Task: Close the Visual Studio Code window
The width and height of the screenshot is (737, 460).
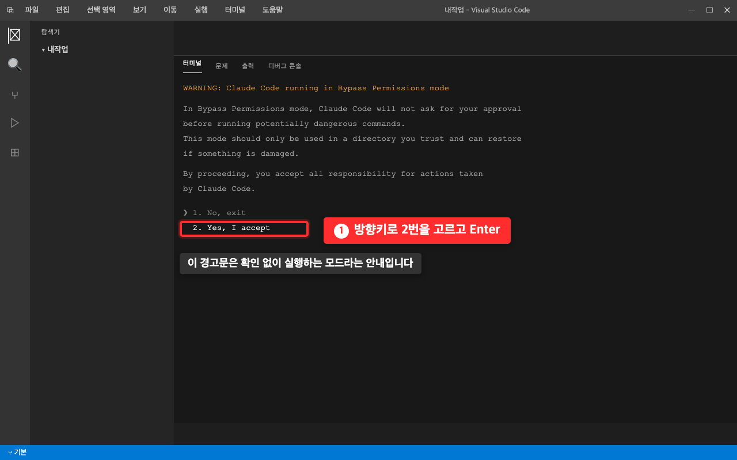Action: (727, 10)
